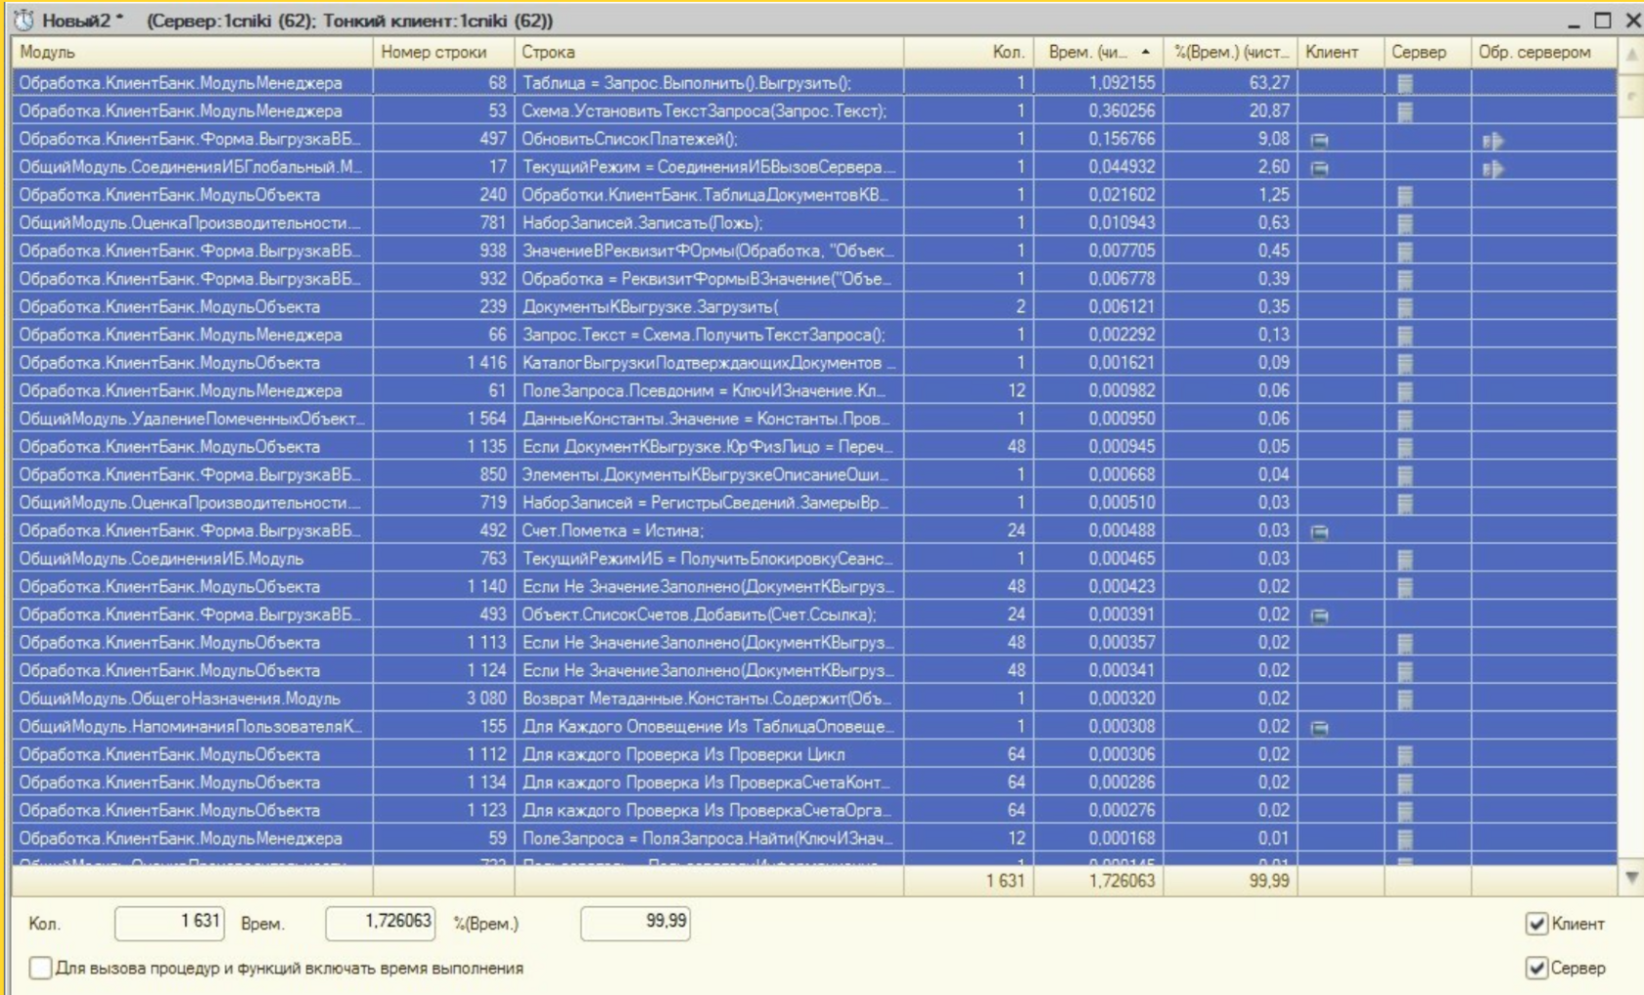Screen dimensions: 1644x995
Task: Click server-call arrow icon in row 497
Action: coord(1492,140)
